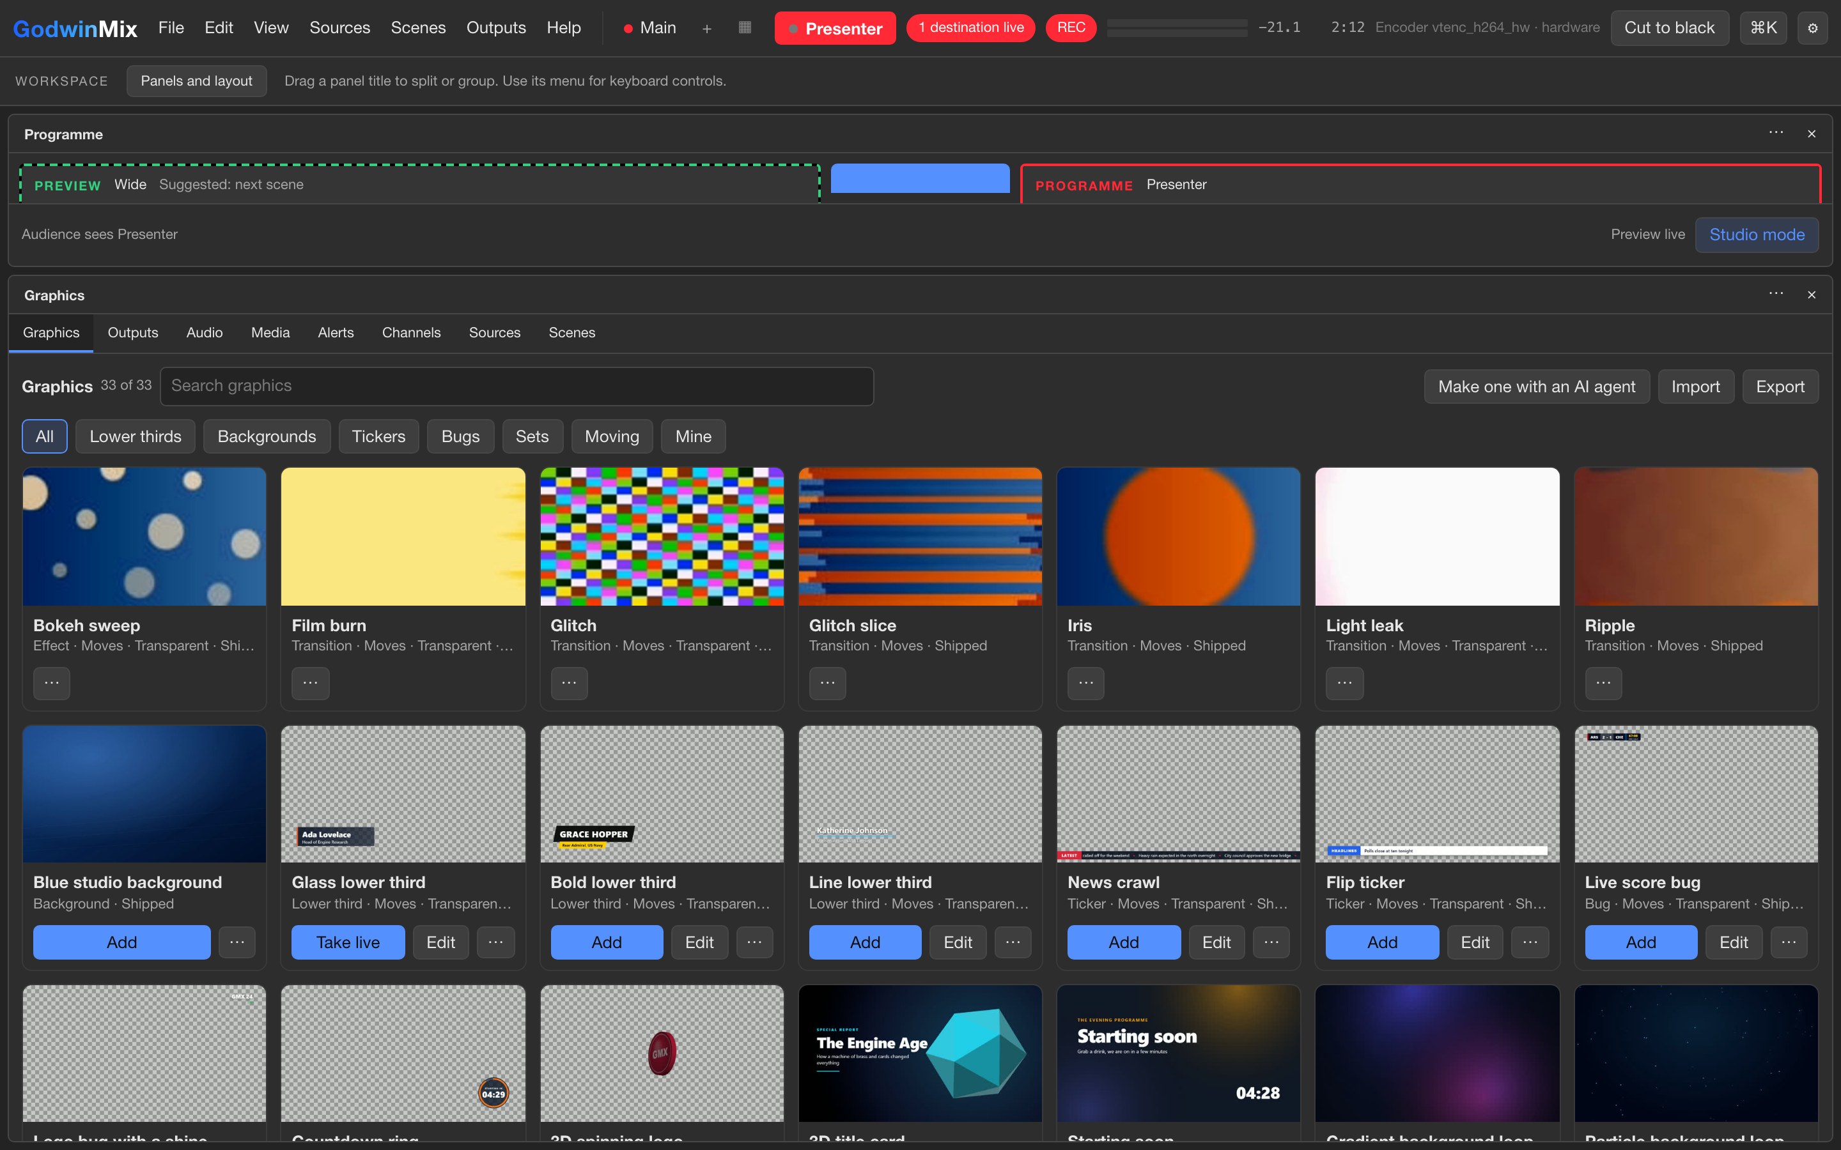This screenshot has height=1150, width=1841.
Task: Click the blue transition bar between preview and programme
Action: click(x=920, y=178)
